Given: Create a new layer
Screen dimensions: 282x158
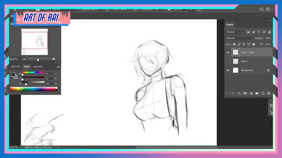Looking at the screenshot, I should pos(263,93).
